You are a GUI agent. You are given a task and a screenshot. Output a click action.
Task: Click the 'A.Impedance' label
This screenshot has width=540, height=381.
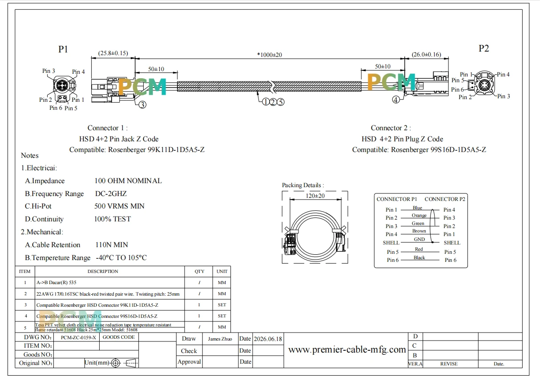pos(45,181)
